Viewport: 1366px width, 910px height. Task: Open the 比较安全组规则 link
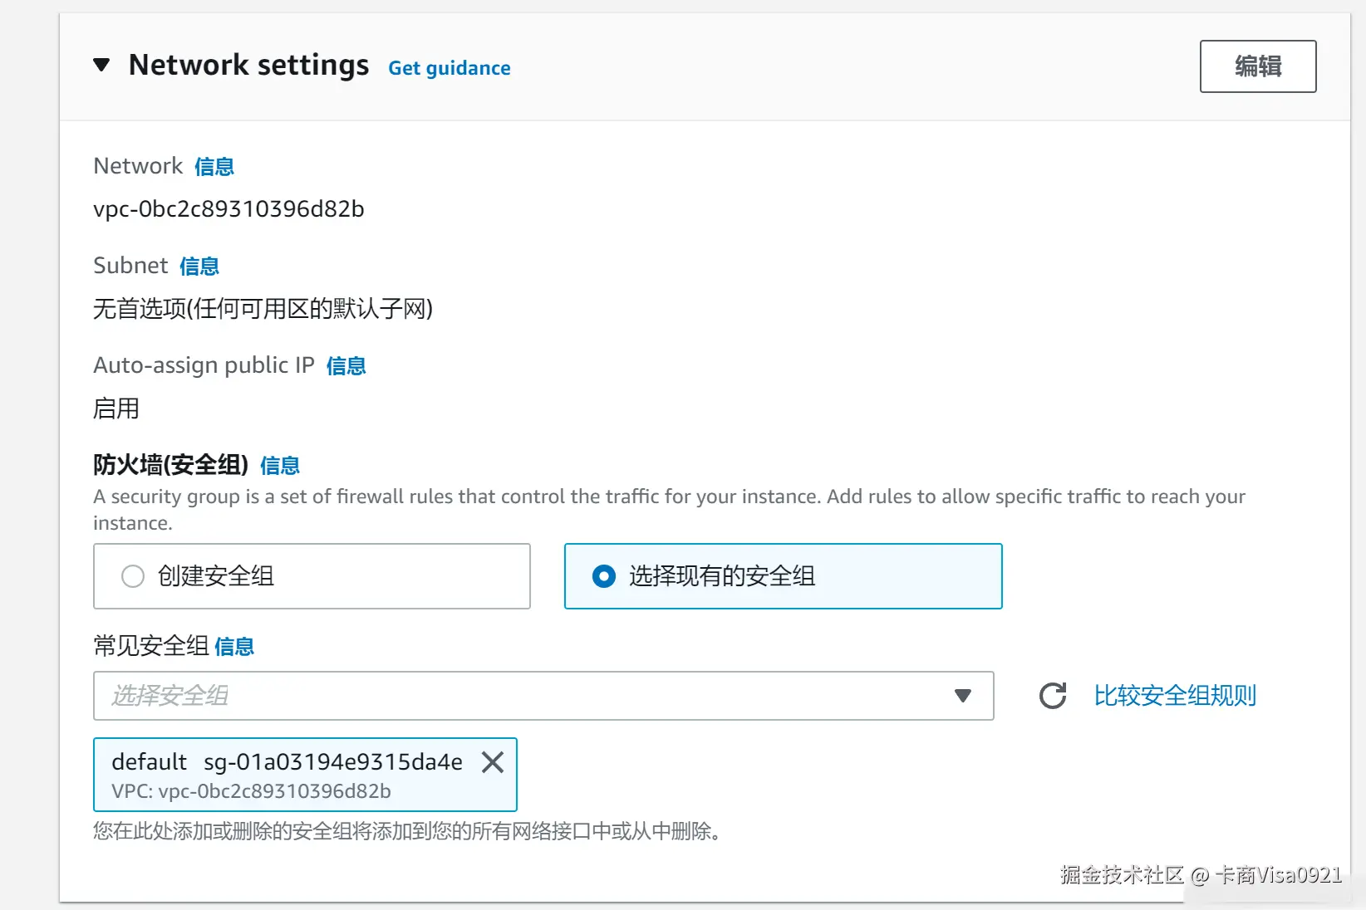point(1174,696)
